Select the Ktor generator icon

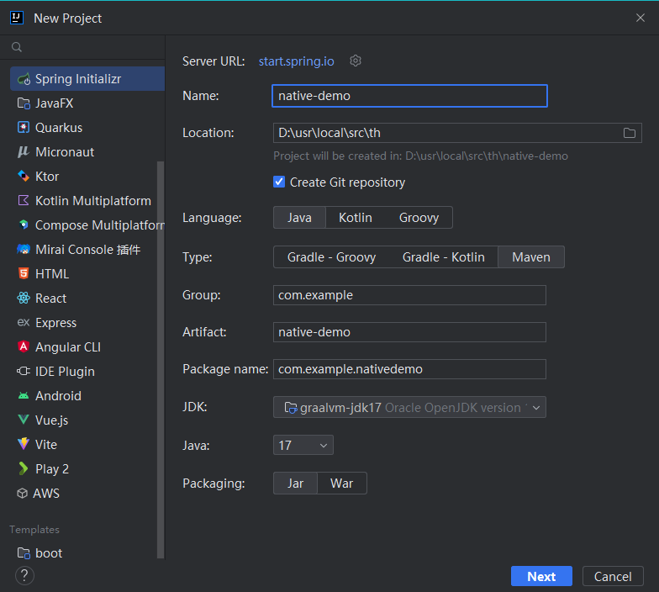[24, 177]
